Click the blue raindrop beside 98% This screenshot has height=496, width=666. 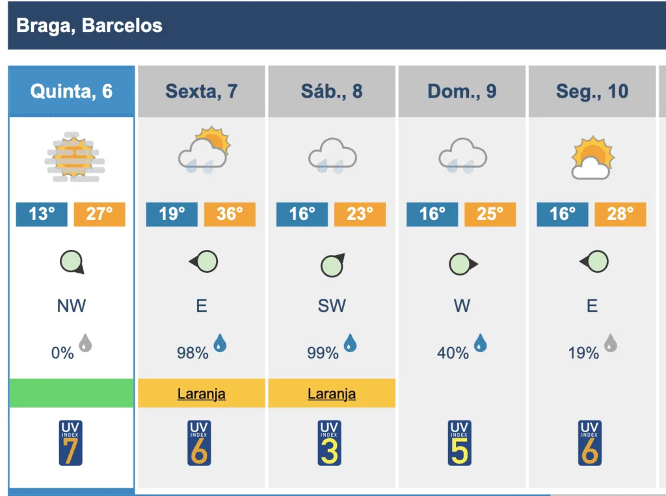tap(220, 343)
